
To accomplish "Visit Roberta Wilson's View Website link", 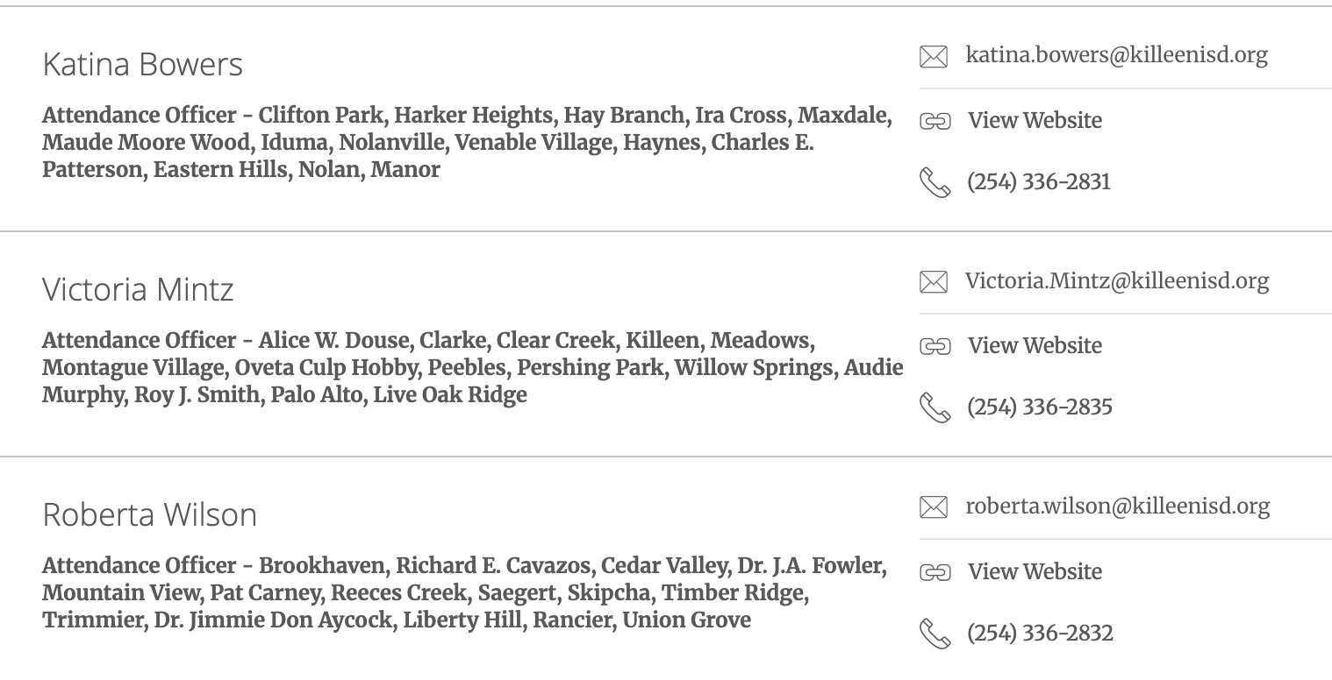I will 1035,571.
